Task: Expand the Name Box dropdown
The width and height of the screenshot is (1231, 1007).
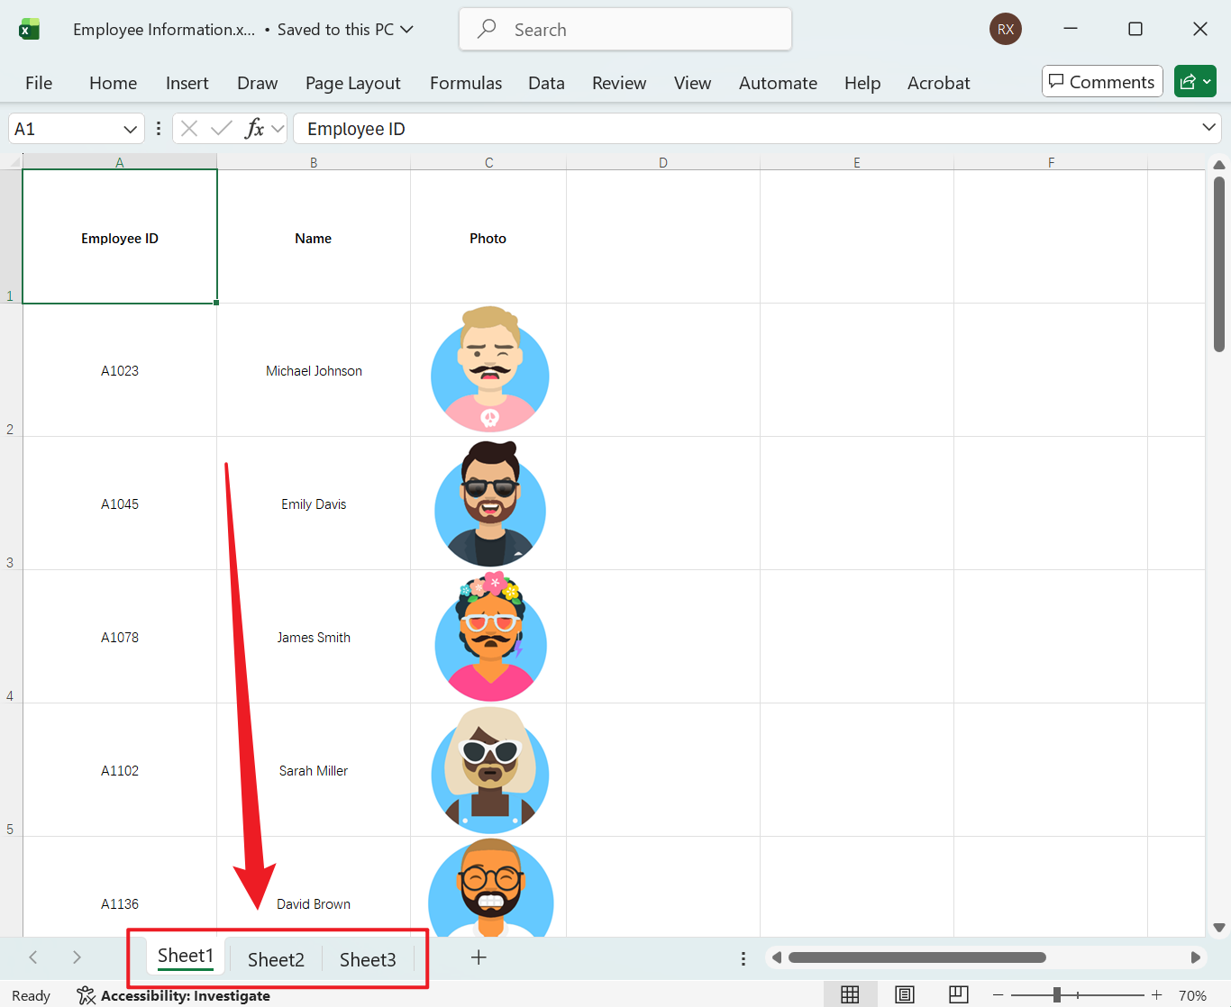Action: click(x=129, y=128)
